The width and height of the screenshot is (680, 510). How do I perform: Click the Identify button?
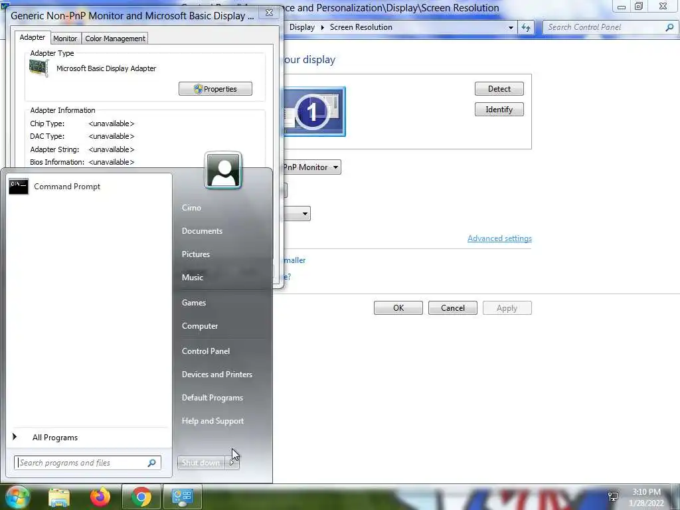click(x=499, y=110)
